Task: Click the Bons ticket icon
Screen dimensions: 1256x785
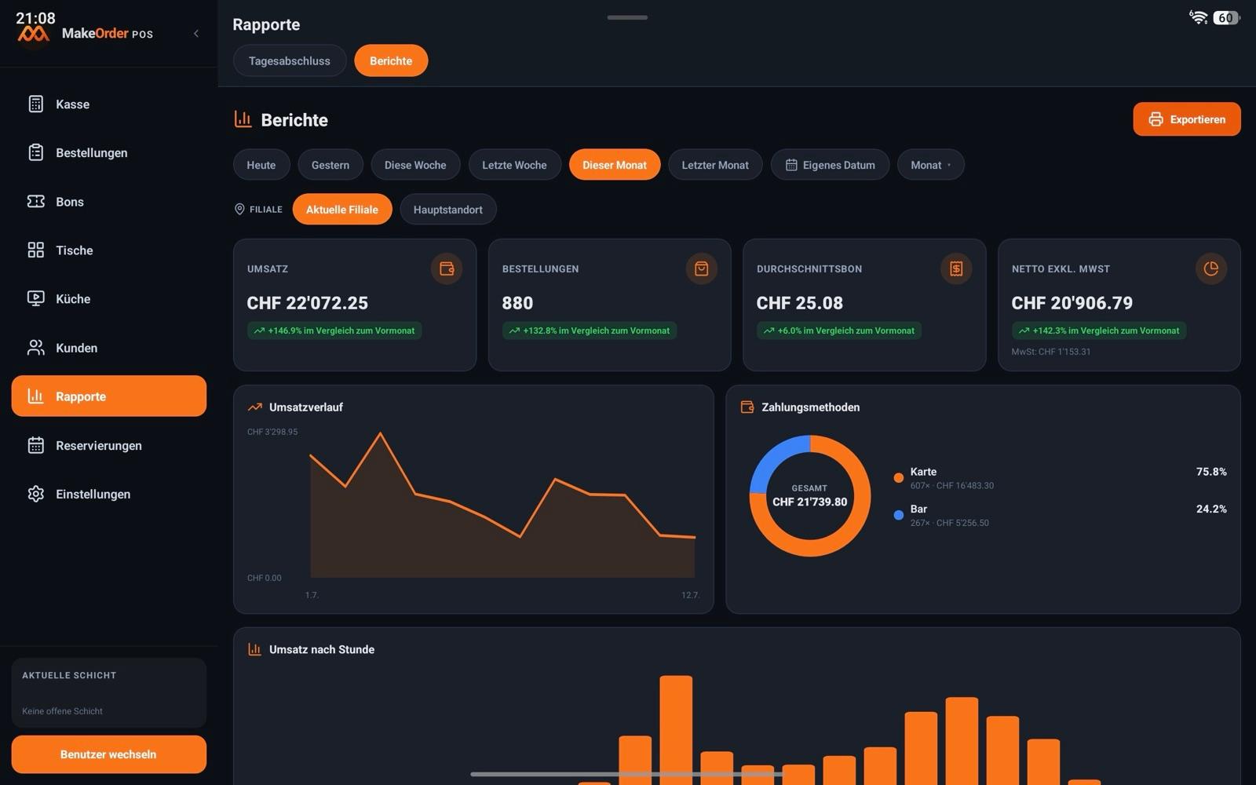Action: coord(36,202)
